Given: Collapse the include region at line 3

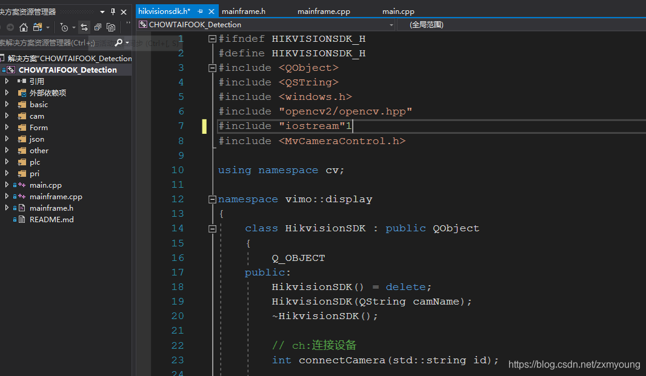Looking at the screenshot, I should pos(212,67).
